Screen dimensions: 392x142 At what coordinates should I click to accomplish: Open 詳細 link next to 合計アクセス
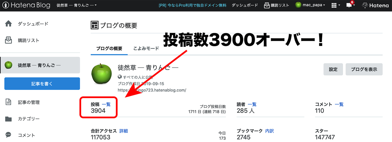[x=124, y=131]
